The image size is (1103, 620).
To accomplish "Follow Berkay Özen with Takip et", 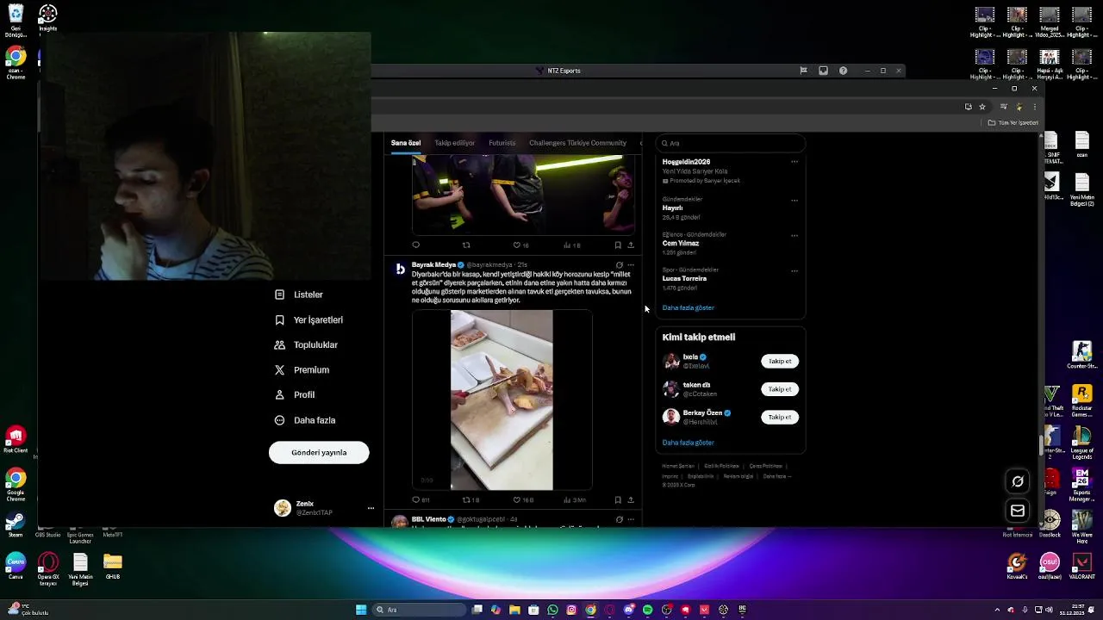I will (x=780, y=417).
